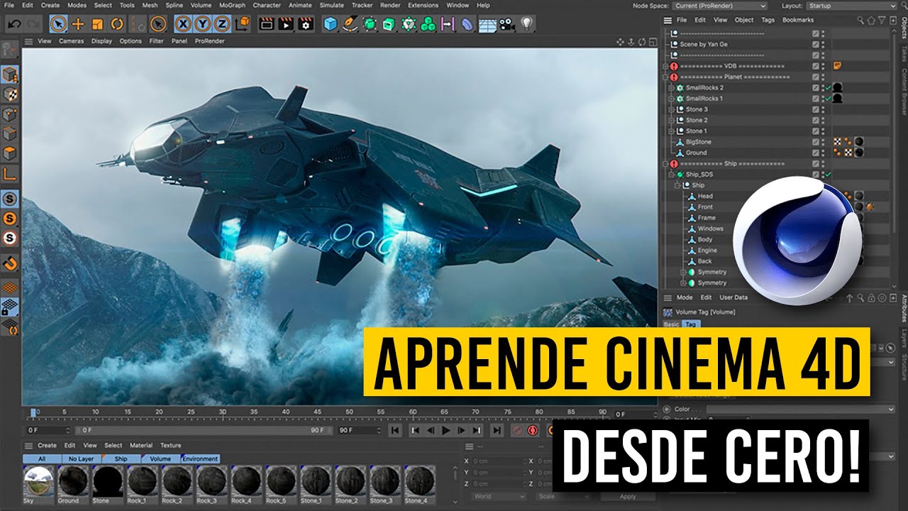Click Enable Snap magnet icon
The width and height of the screenshot is (908, 511).
click(10, 263)
